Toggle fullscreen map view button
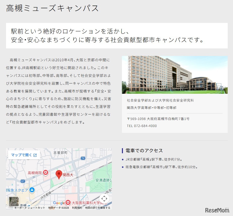 (104, 198)
